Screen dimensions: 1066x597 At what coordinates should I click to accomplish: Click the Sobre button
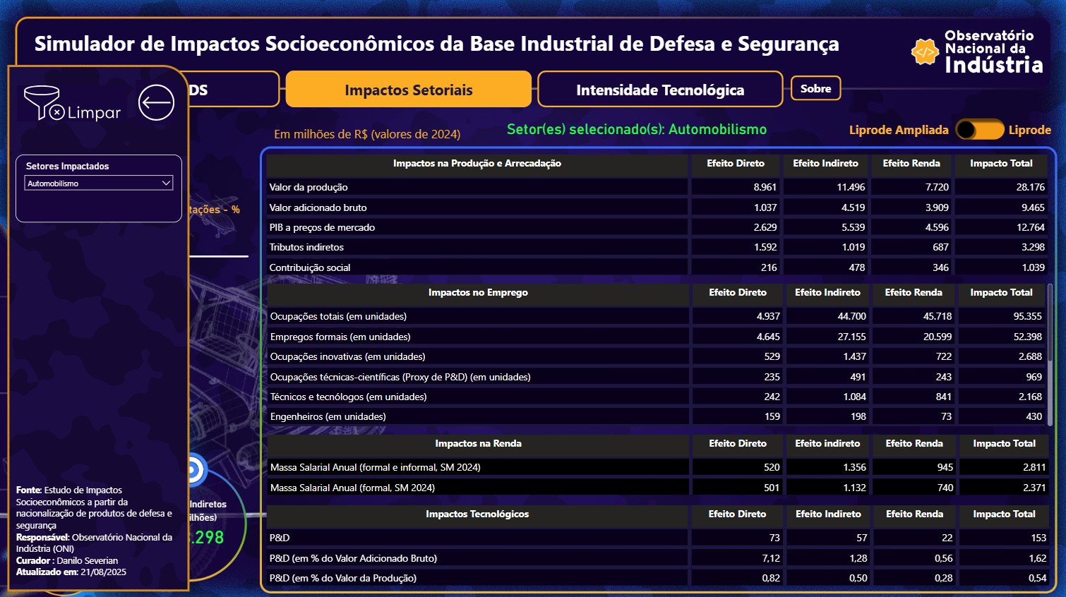815,88
